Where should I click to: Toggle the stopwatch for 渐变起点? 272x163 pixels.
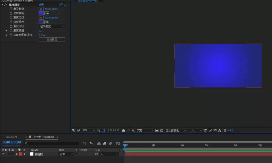pyautogui.click(x=11, y=9)
